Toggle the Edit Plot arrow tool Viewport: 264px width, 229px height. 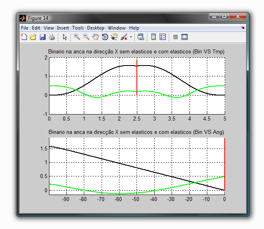click(65, 37)
